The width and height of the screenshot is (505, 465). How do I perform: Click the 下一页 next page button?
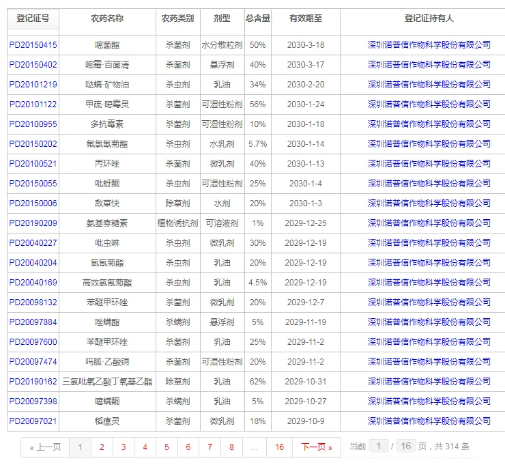point(316,447)
